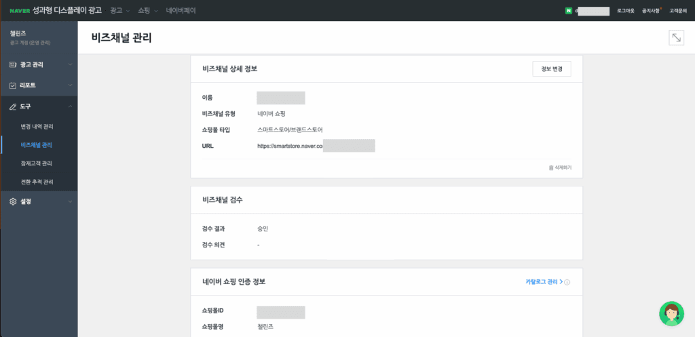Click the green N account icon

(x=569, y=11)
